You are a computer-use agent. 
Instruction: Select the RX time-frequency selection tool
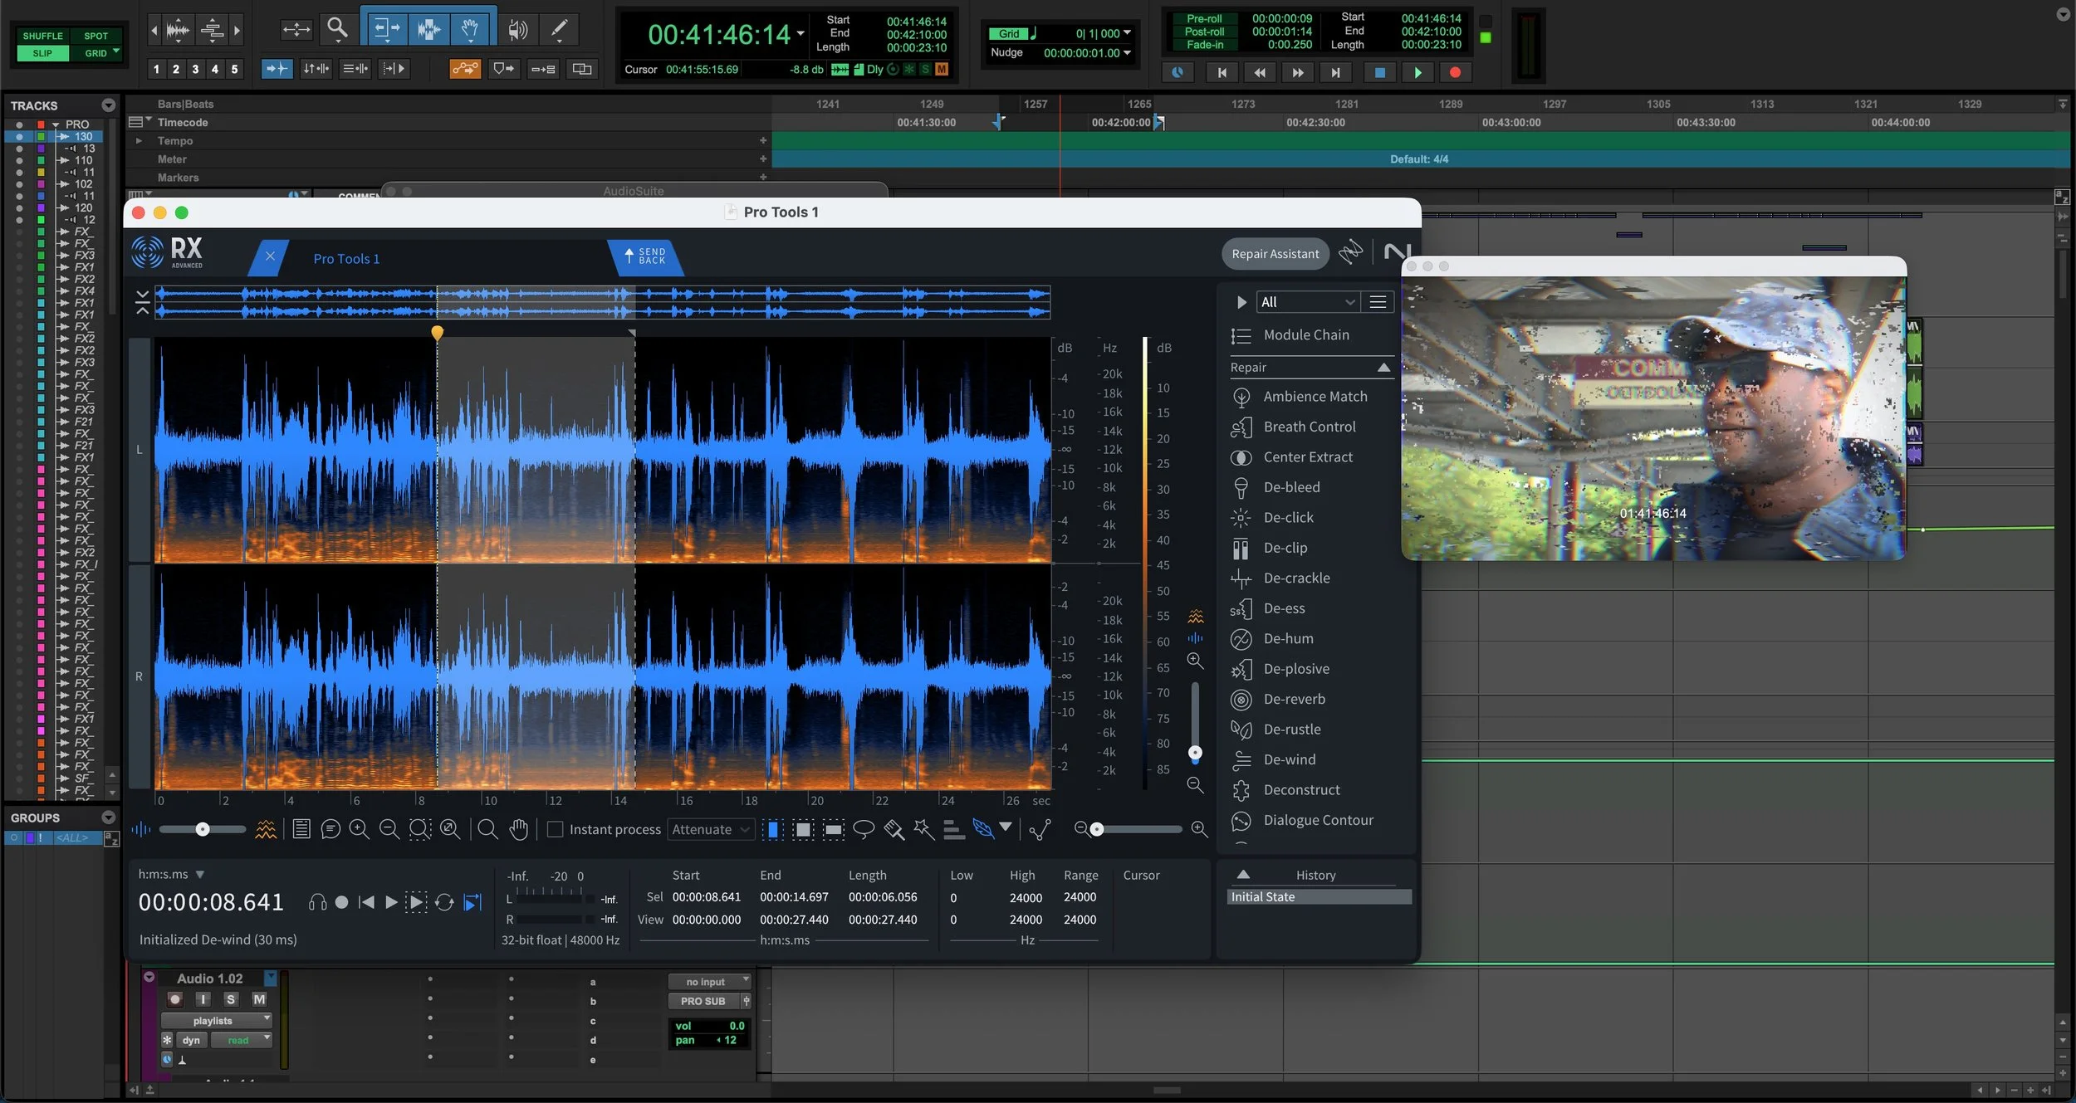click(803, 829)
